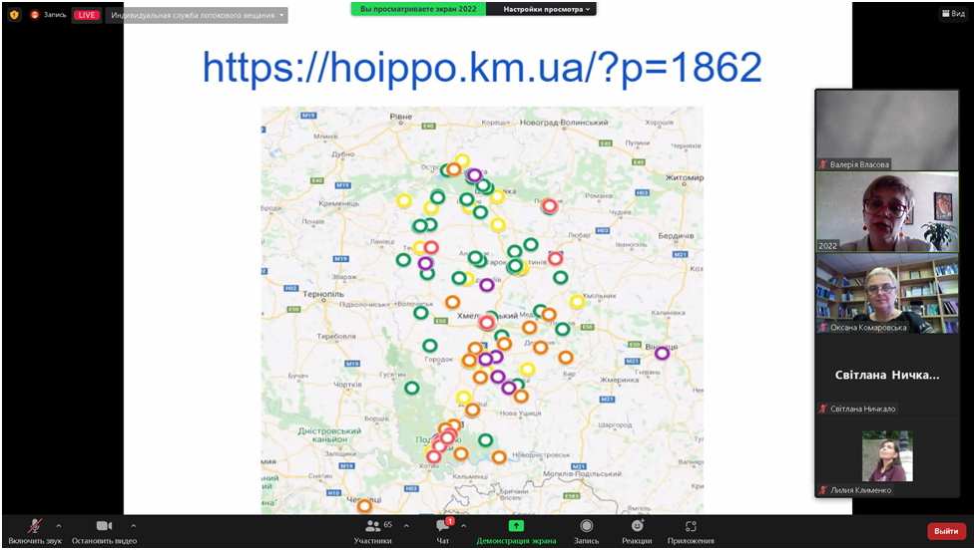The image size is (976, 550).
Task: Open the Участники participants panel
Action: pyautogui.click(x=373, y=533)
